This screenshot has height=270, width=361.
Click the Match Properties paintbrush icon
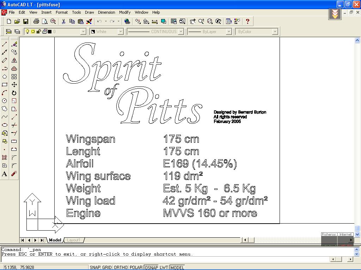[89, 21]
